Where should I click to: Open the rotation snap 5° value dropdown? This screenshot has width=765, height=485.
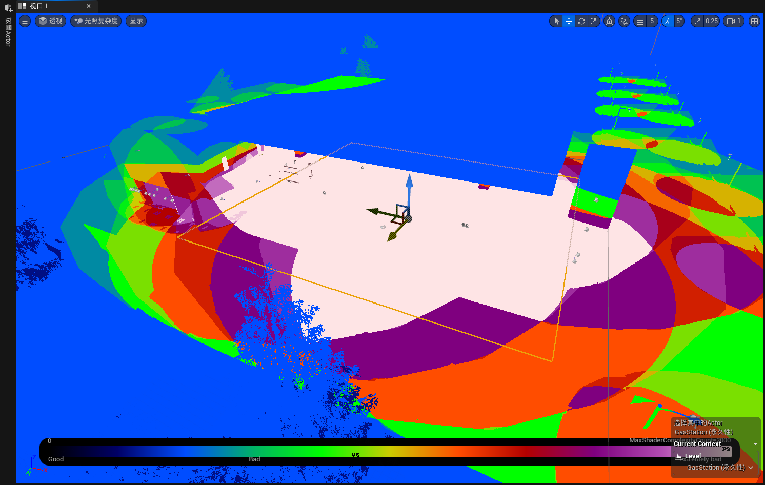coord(679,21)
